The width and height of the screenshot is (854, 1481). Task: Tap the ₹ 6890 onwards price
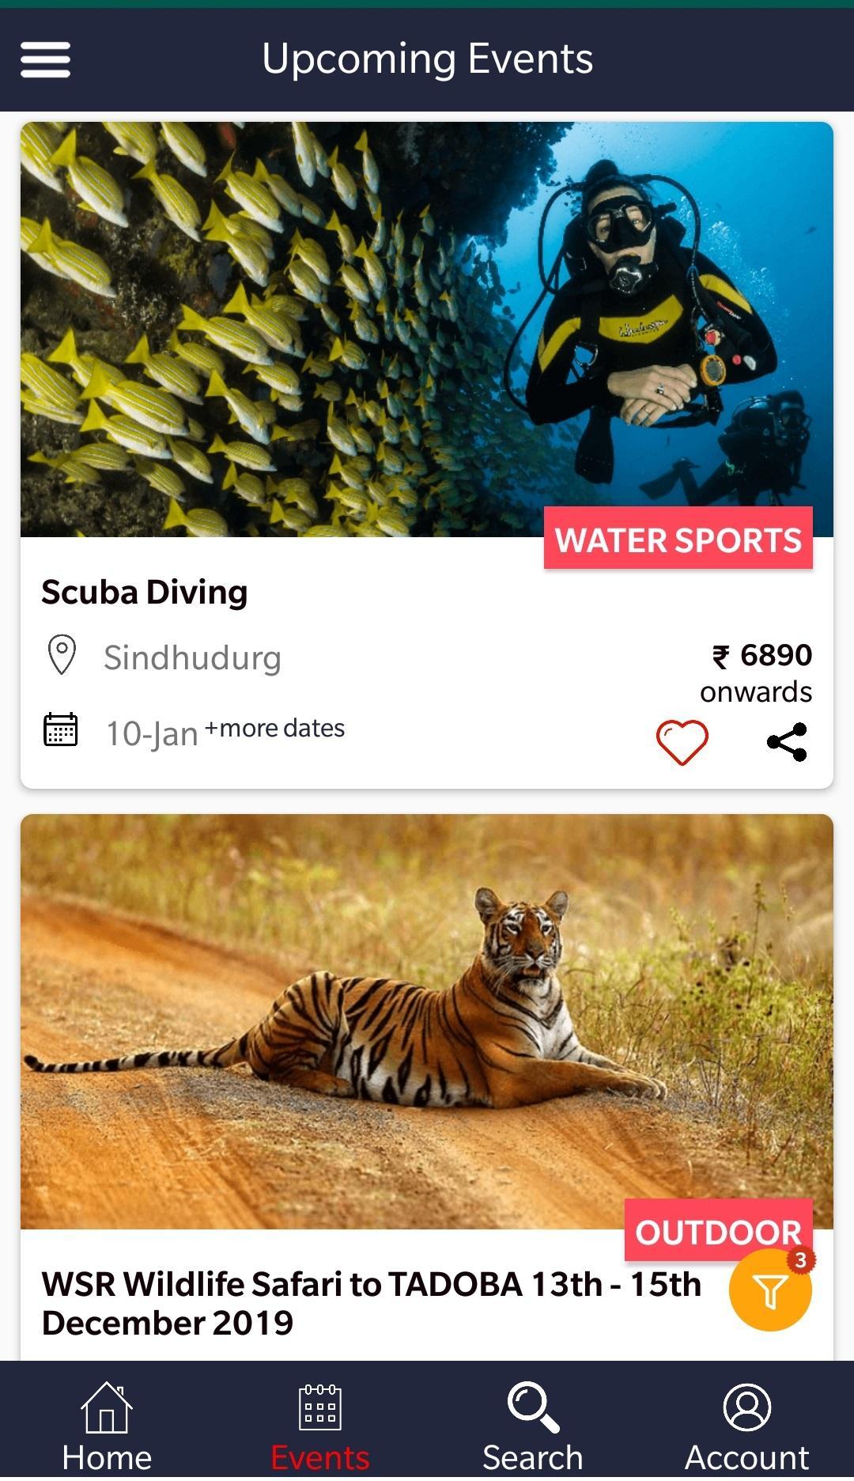coord(758,672)
